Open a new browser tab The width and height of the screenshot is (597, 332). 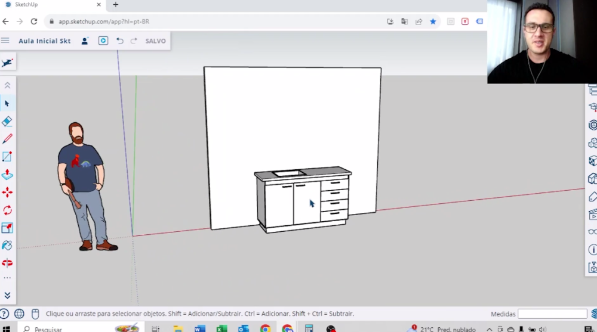coord(116,5)
